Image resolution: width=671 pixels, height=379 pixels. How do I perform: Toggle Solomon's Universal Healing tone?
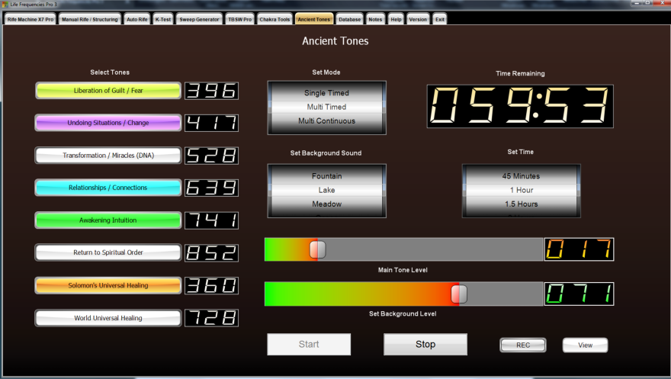108,285
